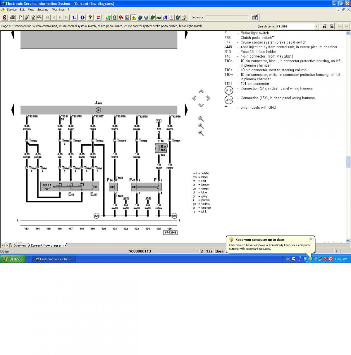Viewport: 351px width, 355px height.
Task: Open the Warnings menu
Action: click(58, 10)
